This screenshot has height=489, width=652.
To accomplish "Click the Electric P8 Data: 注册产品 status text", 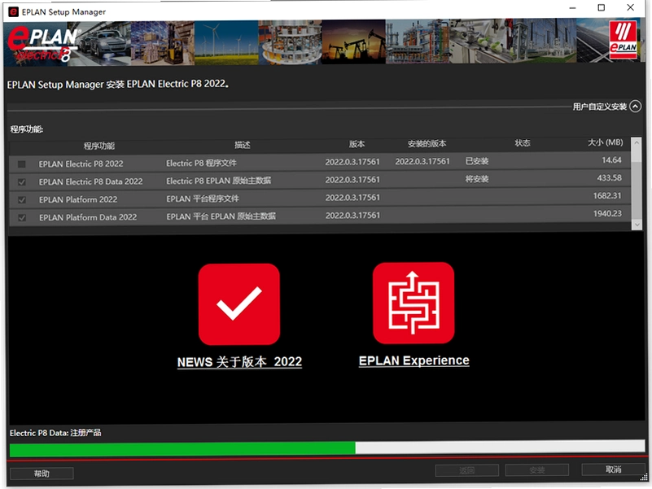I will pyautogui.click(x=55, y=433).
